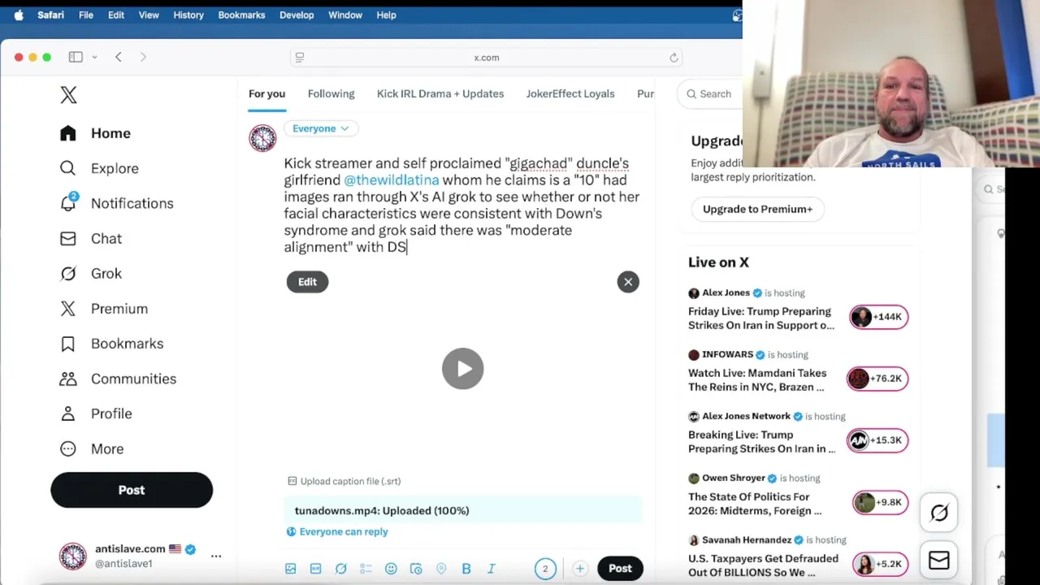Open Kick IRL Drama + Updates tab
1040x585 pixels.
(440, 93)
